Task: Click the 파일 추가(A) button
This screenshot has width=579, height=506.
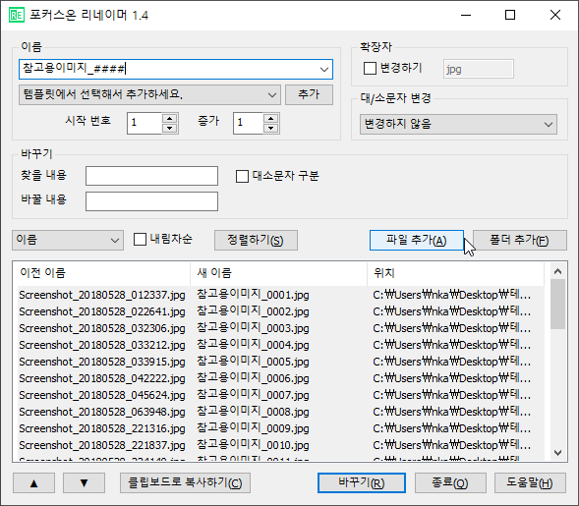Action: (x=417, y=241)
